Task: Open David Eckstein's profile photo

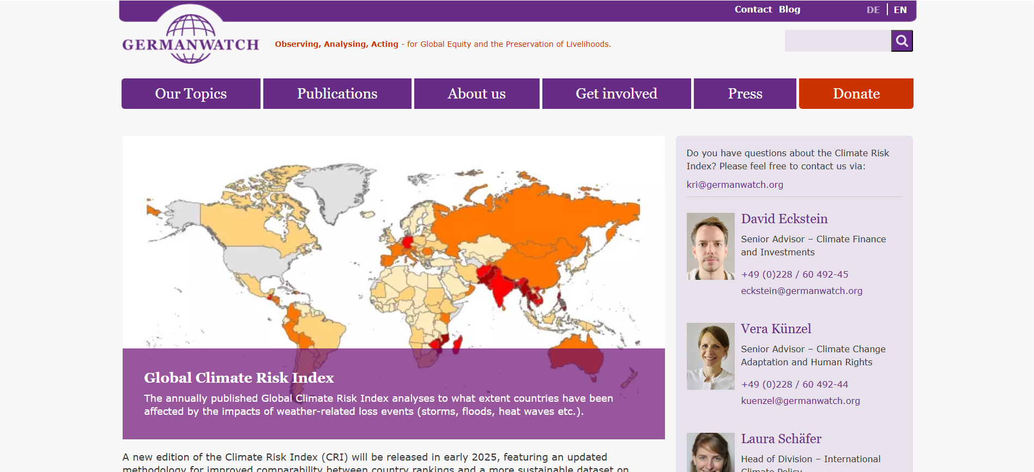Action: point(710,246)
